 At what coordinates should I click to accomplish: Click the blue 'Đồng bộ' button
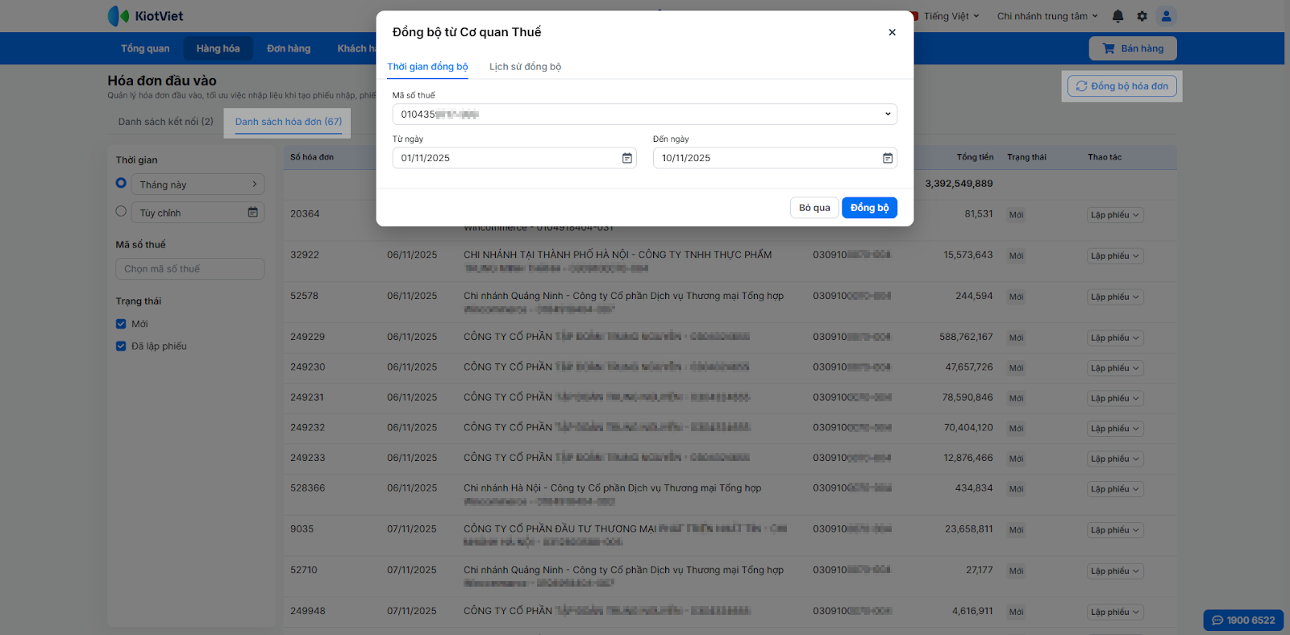click(x=869, y=208)
